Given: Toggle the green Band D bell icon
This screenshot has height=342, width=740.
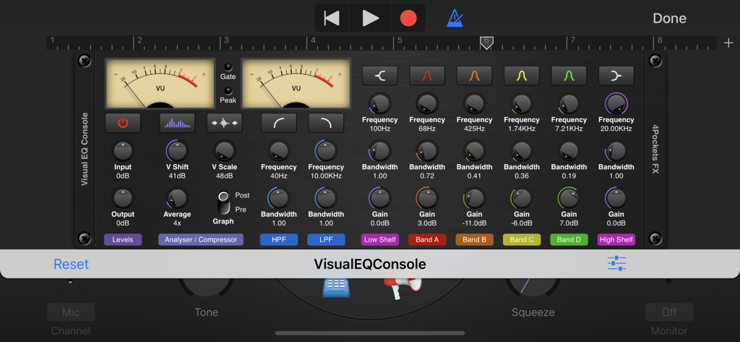Looking at the screenshot, I should (569, 76).
